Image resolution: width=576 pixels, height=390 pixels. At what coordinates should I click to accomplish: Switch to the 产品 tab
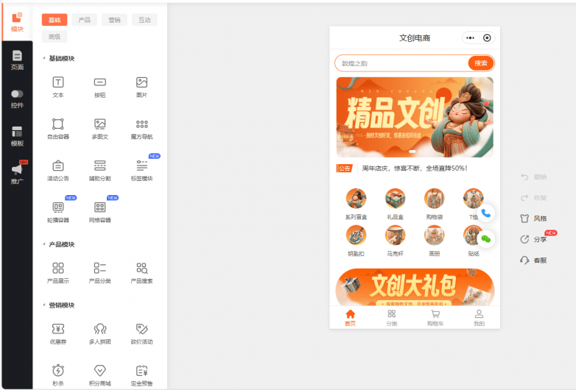click(x=84, y=20)
